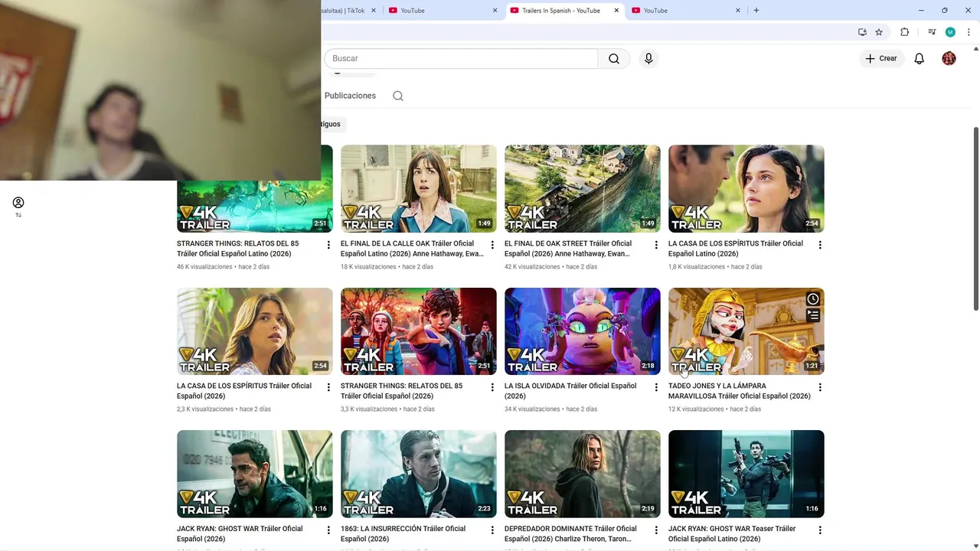Open options for Stranger Things Latino video
This screenshot has width=980, height=551.
point(328,245)
